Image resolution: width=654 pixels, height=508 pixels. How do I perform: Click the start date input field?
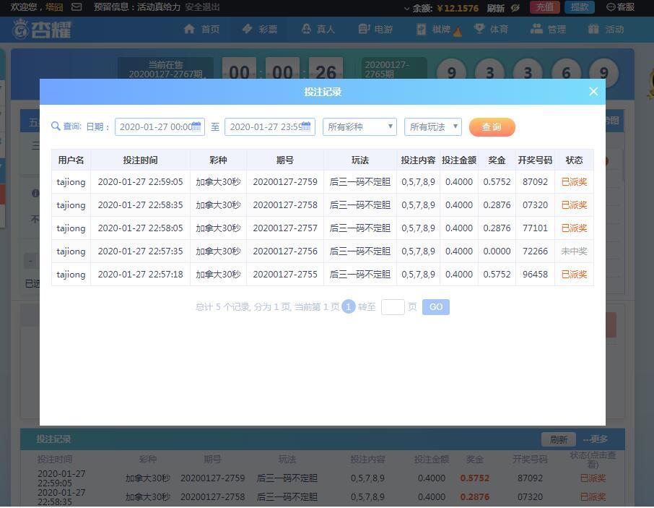point(154,126)
